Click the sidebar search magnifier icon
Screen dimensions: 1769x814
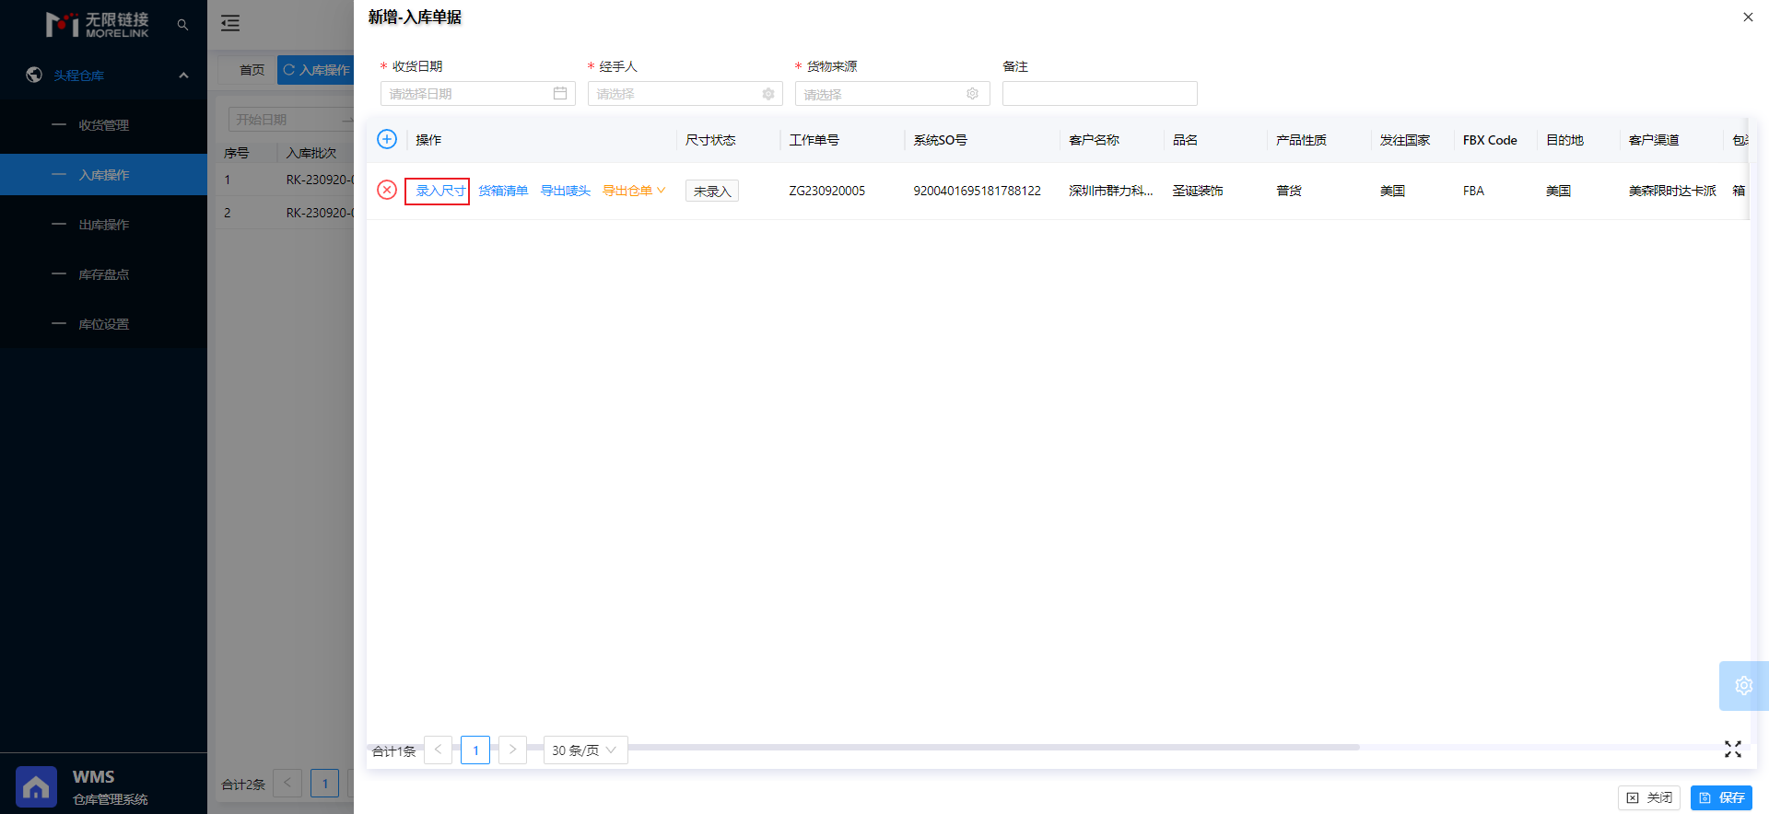[182, 25]
